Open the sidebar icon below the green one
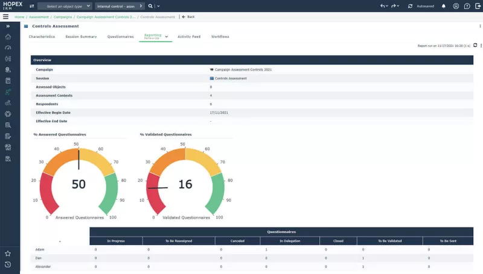Screen dimensions: 483x274 (x=8, y=103)
